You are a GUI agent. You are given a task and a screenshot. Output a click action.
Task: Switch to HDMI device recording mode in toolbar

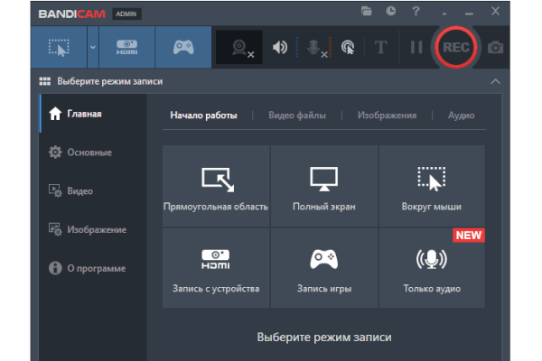click(126, 47)
